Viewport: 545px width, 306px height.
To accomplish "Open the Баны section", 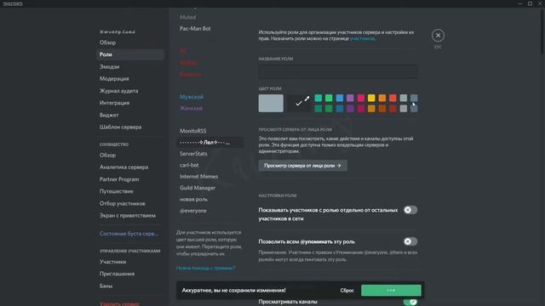I will pyautogui.click(x=130, y=286).
